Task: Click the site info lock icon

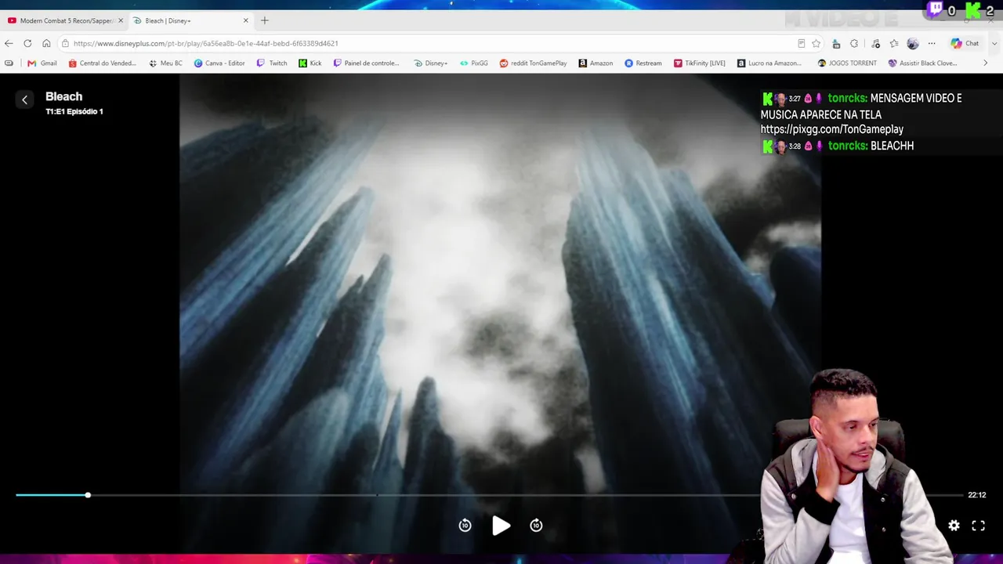Action: (x=65, y=43)
